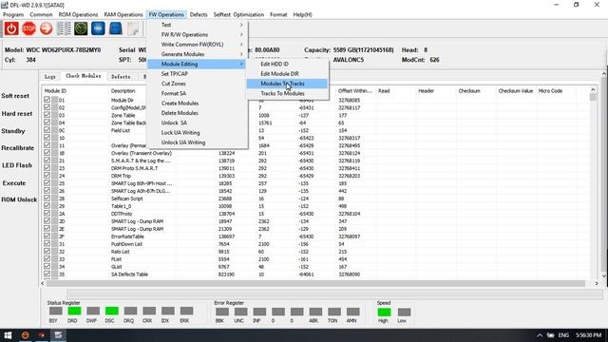Click the ERR status register indicator

pos(186,311)
